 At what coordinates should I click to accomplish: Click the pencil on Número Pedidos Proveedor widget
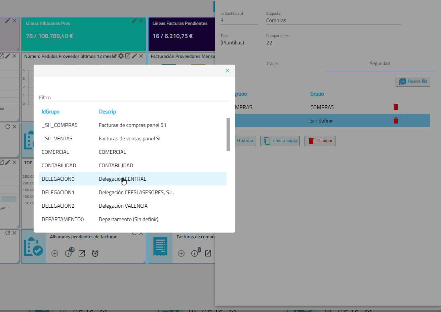click(134, 56)
